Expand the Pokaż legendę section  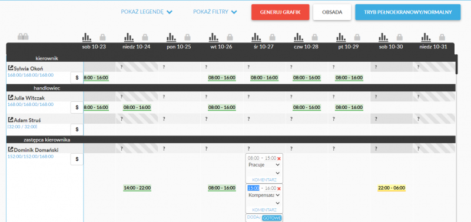click(x=147, y=12)
